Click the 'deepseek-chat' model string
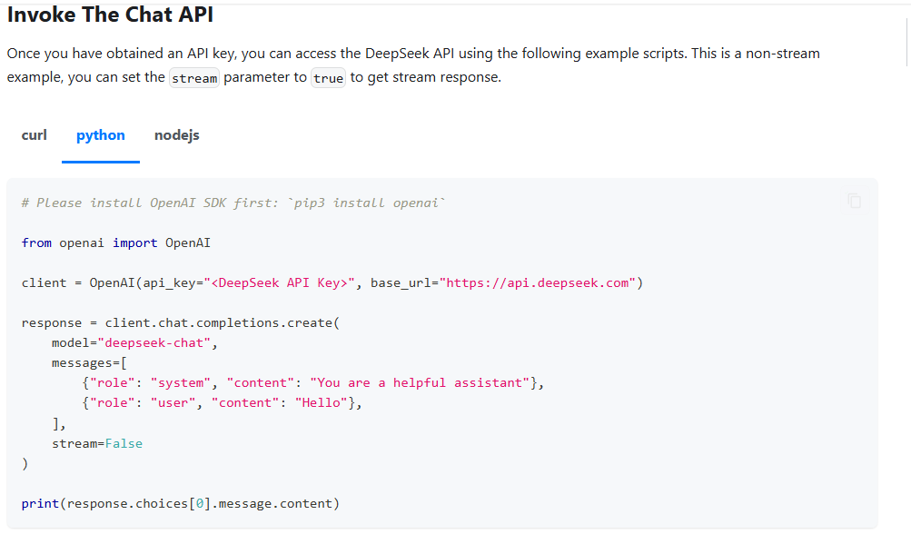The image size is (911, 554). click(x=154, y=342)
